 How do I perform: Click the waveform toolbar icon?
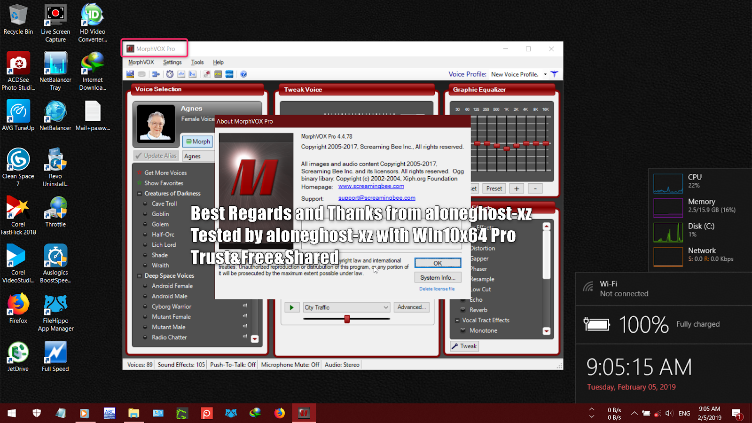[x=181, y=74]
